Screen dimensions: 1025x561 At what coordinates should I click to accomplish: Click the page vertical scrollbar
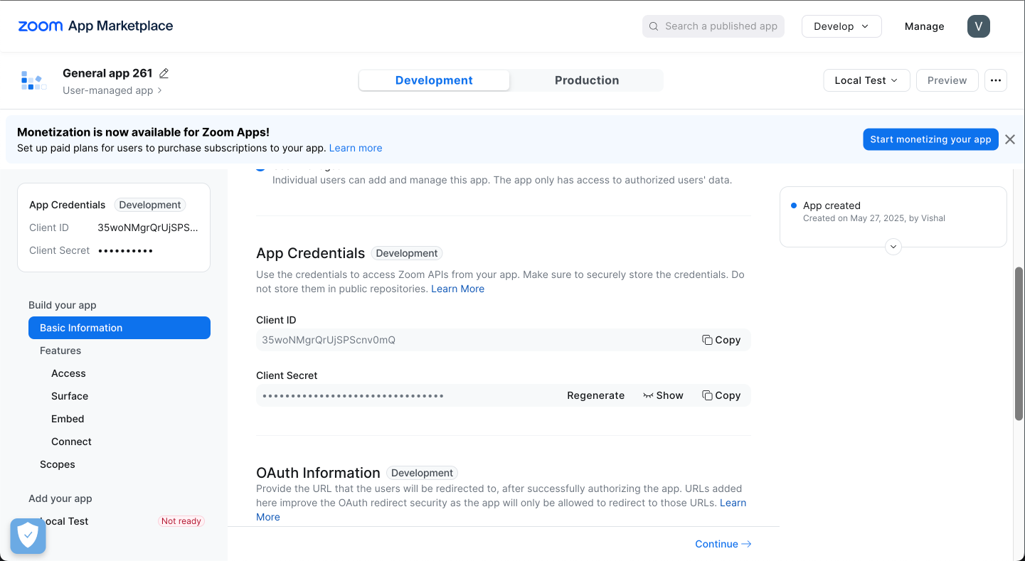[1019, 344]
